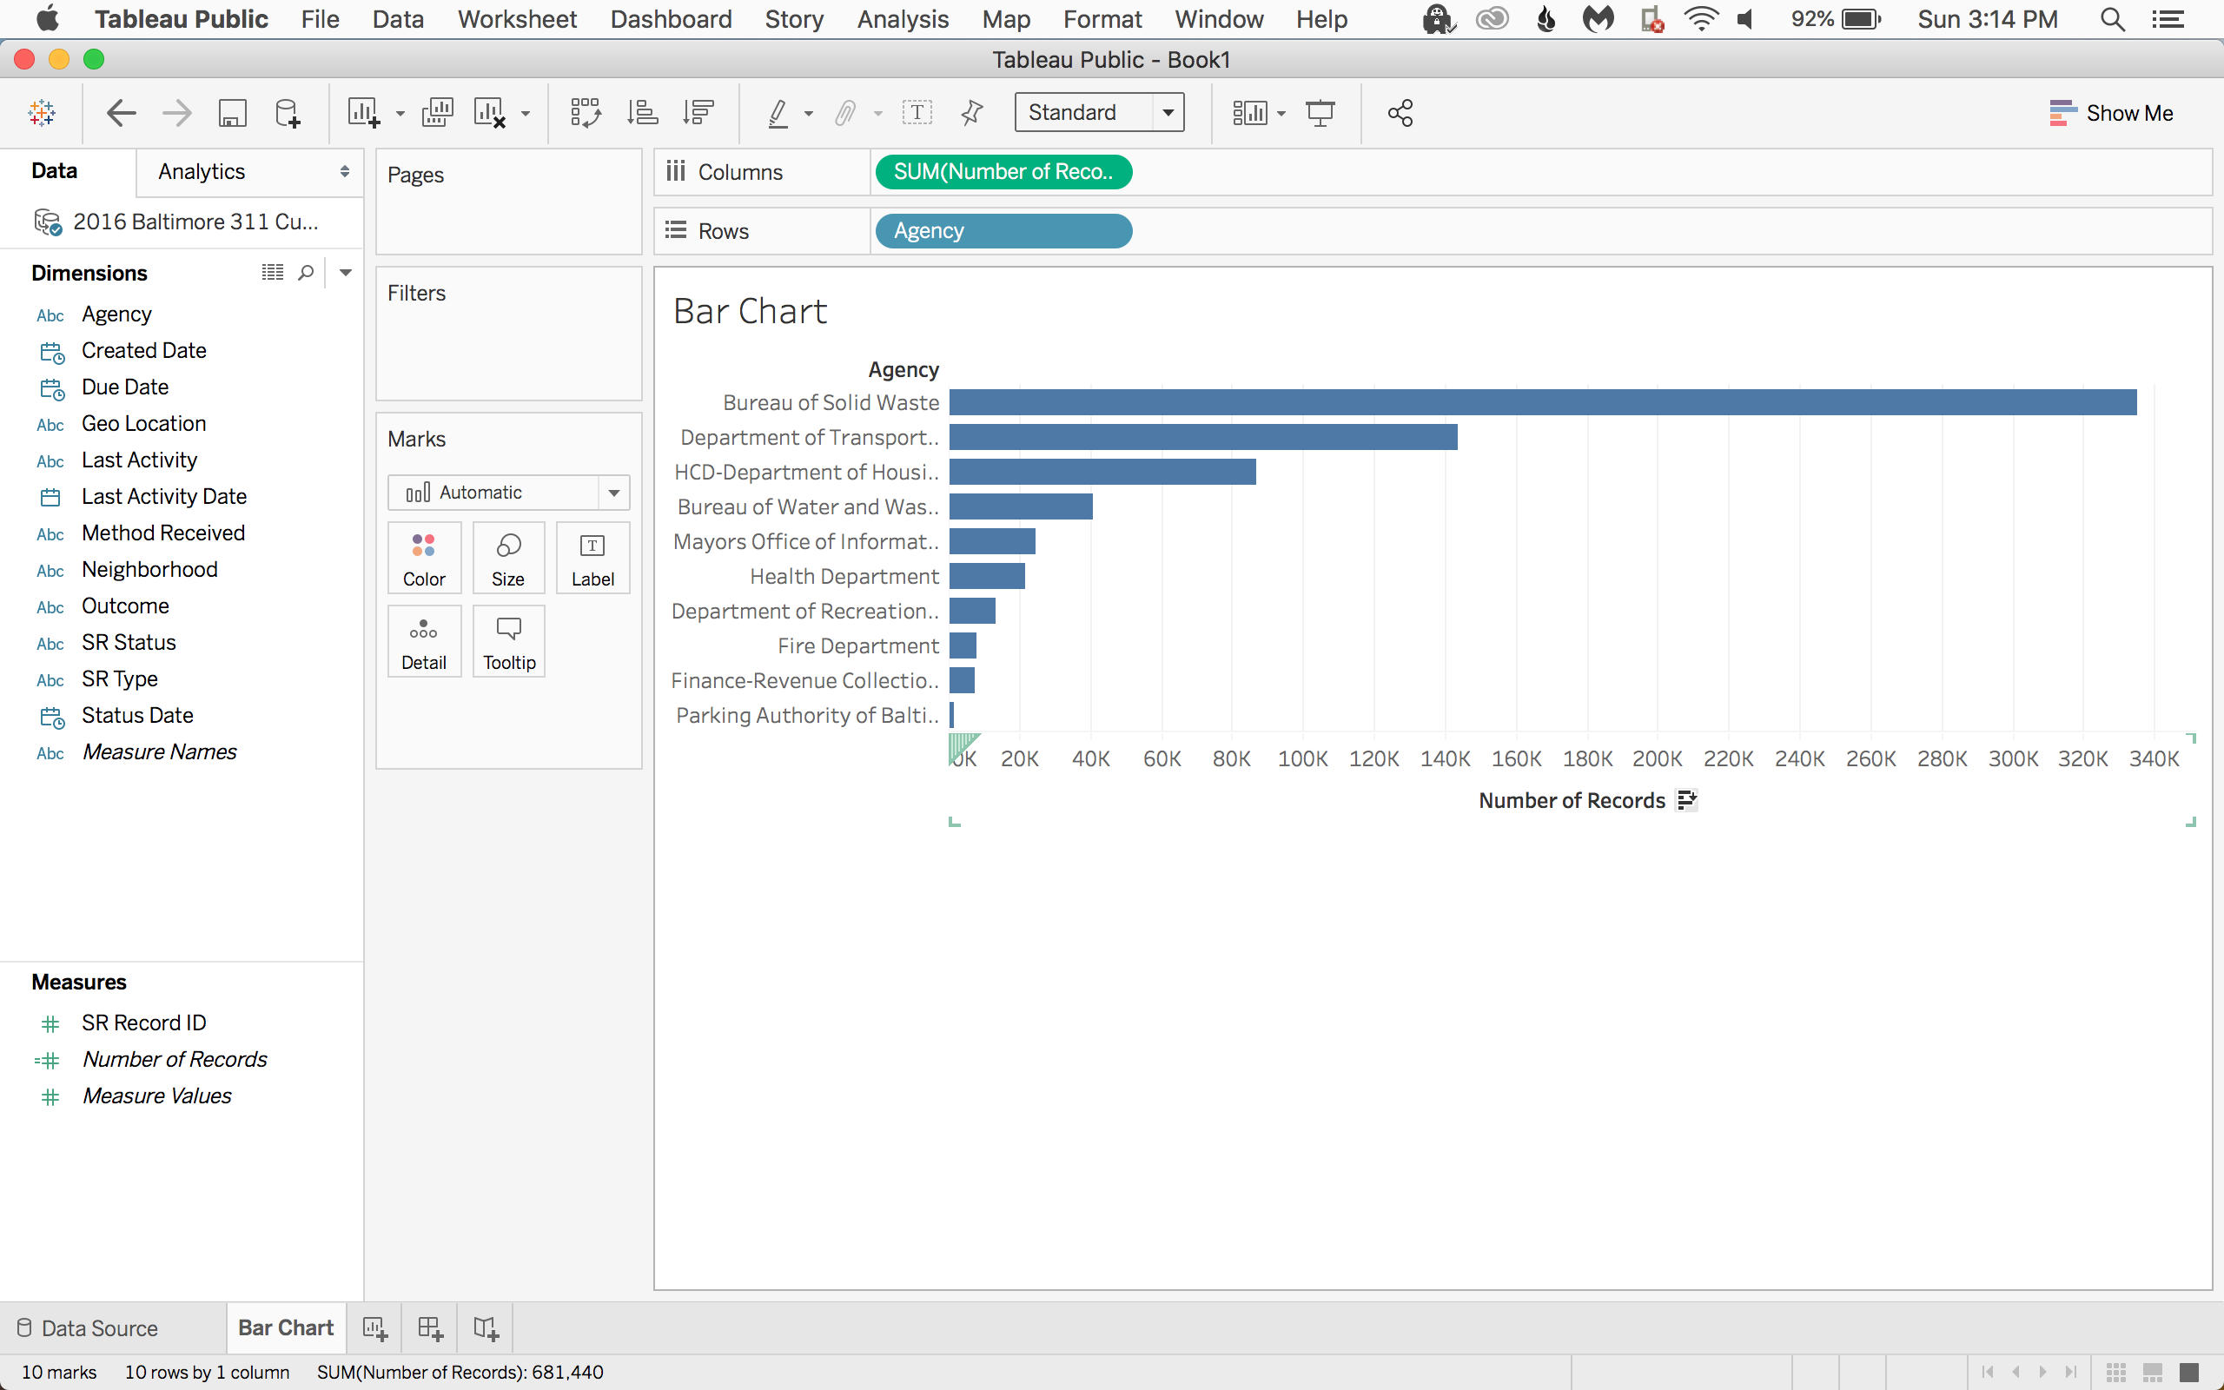
Task: Open the Analysis menu
Action: point(903,19)
